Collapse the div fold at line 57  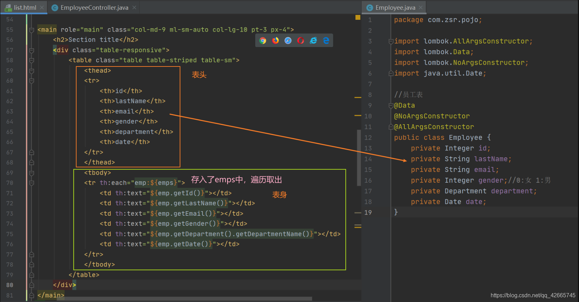tap(32, 50)
